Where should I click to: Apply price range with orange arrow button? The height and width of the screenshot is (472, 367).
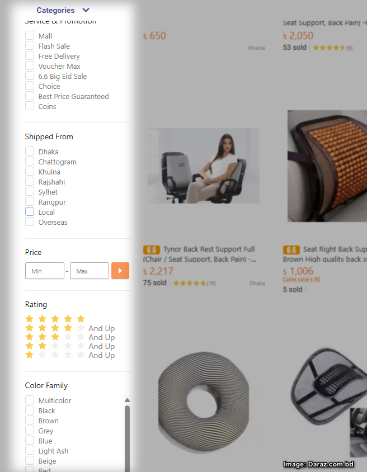[120, 271]
